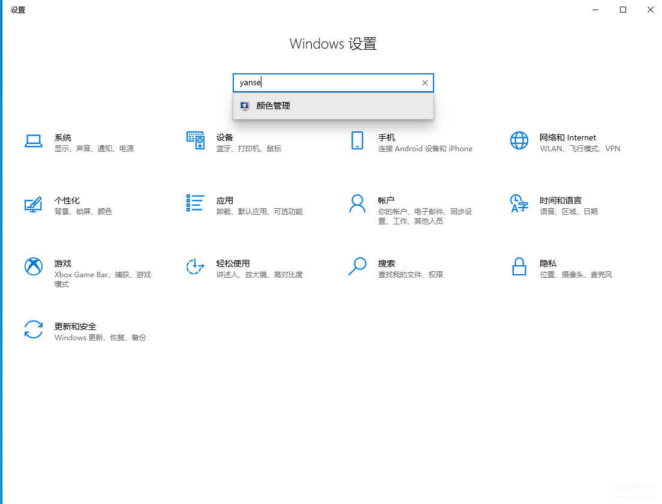Viewport: 662px width, 504px height.
Task: Click the Windows 更新、恢复、备份 description
Action: (x=101, y=338)
